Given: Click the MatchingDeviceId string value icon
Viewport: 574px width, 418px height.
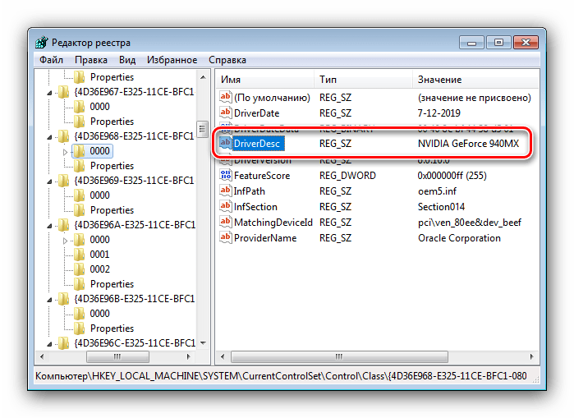Looking at the screenshot, I should 226,222.
